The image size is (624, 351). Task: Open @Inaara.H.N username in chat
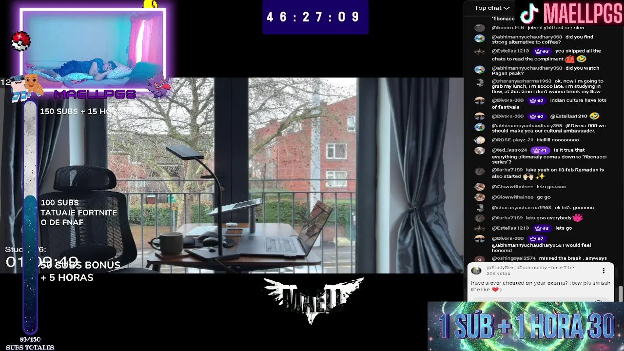508,28
